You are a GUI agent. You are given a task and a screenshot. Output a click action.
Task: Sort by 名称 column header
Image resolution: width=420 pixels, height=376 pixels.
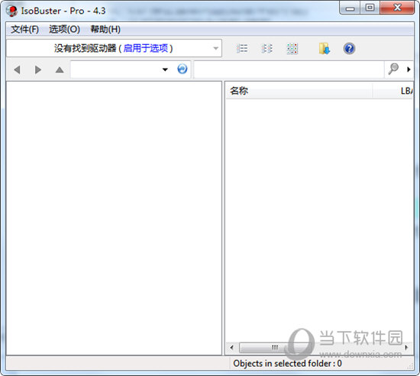(x=299, y=91)
